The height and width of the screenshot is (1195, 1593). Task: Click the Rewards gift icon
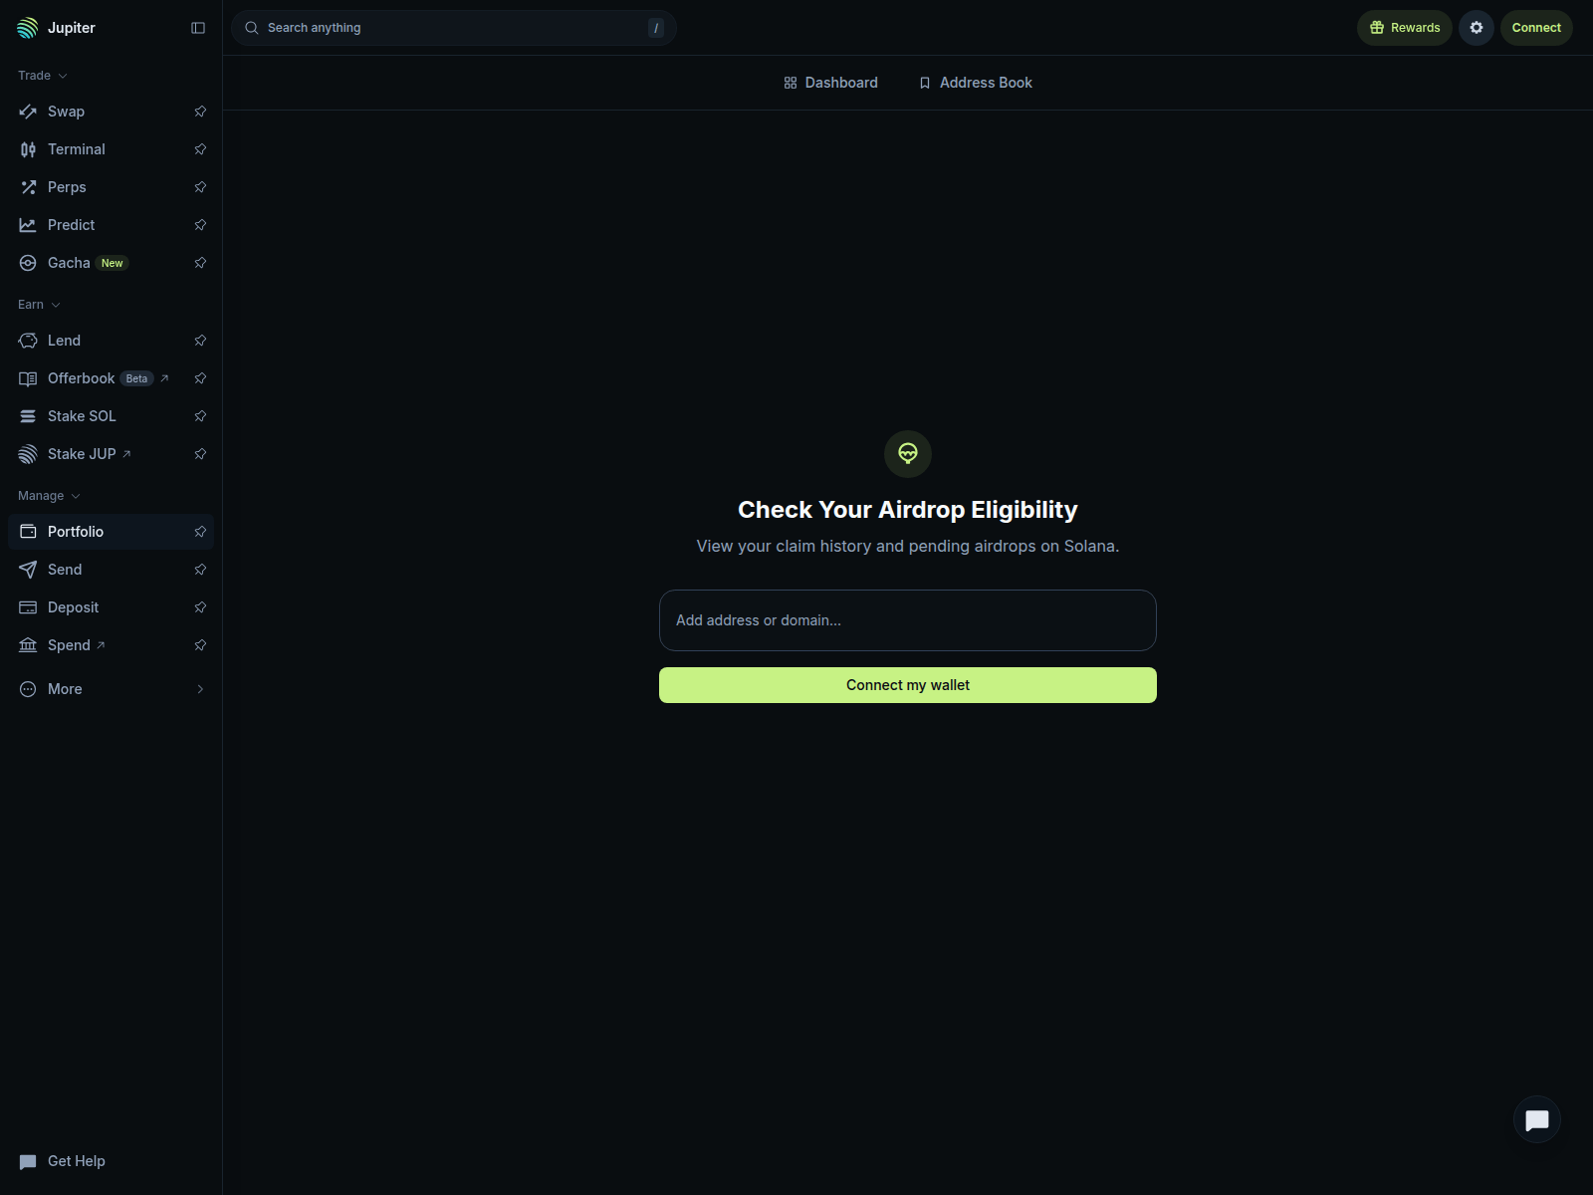(1377, 28)
